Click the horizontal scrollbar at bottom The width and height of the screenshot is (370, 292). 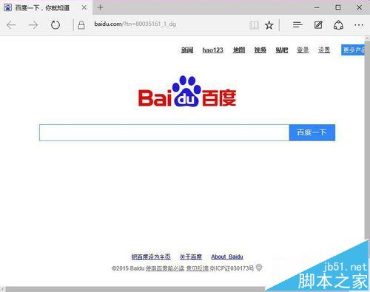coord(135,289)
